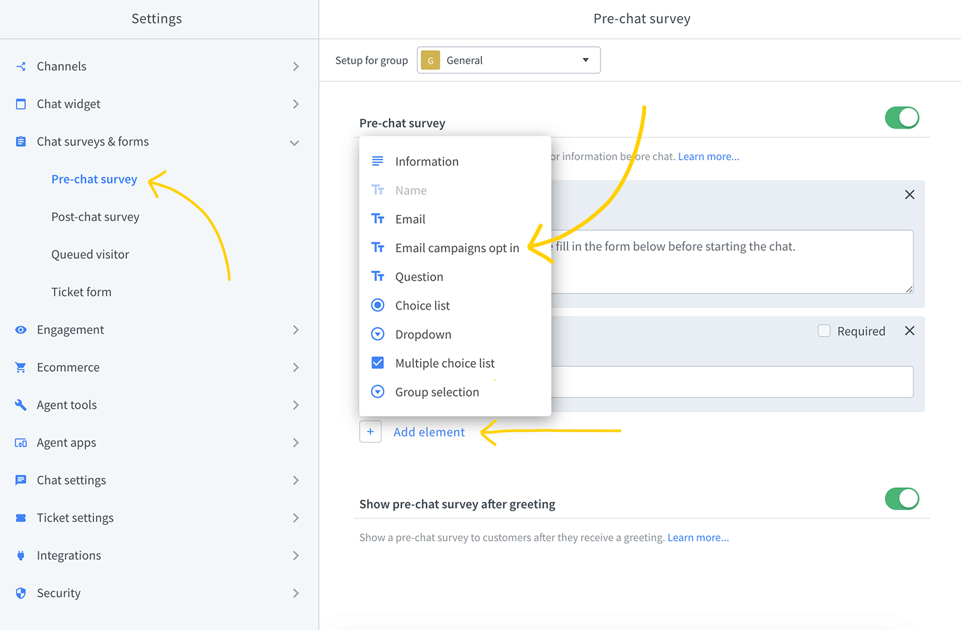Click the Dropdown element circle icon

pos(378,334)
